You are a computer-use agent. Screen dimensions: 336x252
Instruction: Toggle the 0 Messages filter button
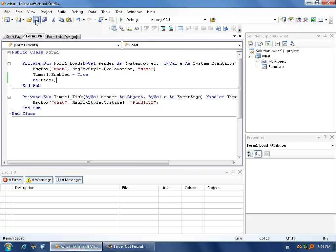pyautogui.click(x=69, y=180)
